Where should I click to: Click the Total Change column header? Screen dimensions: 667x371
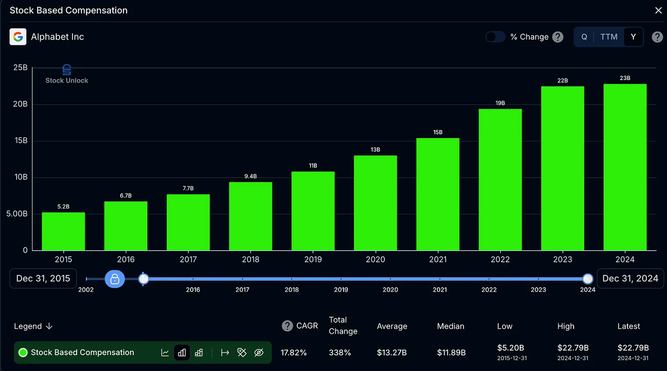point(343,326)
